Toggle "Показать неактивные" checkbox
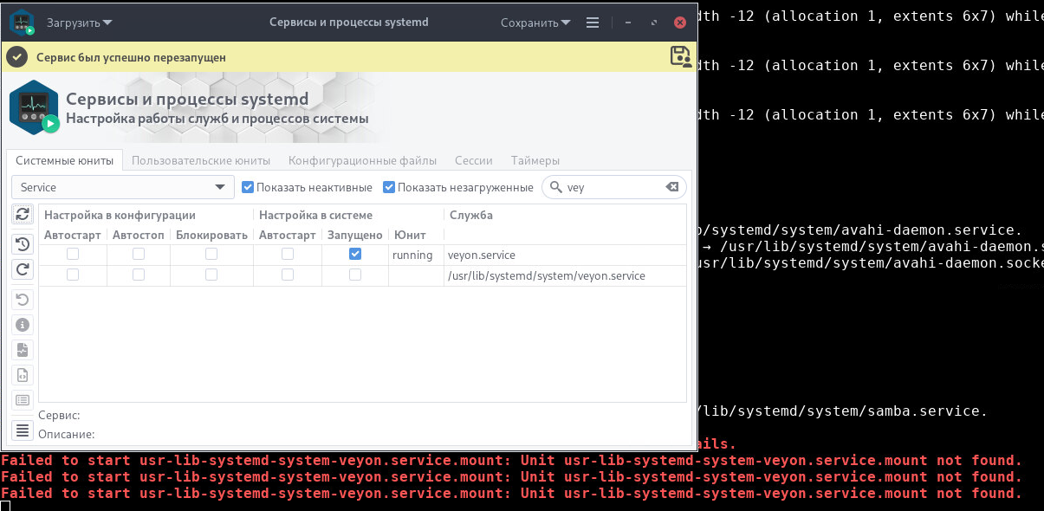Viewport: 1044px width, 511px height. tap(248, 187)
